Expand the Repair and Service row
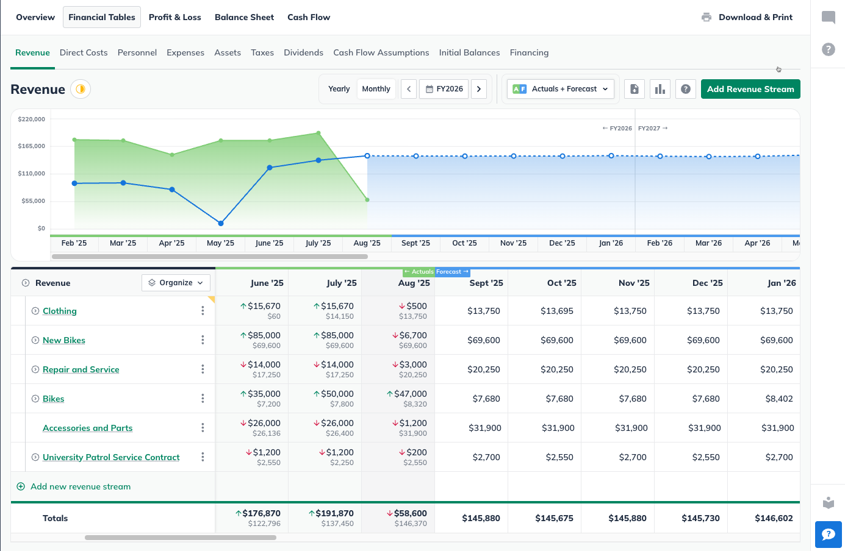The height and width of the screenshot is (551, 845). tap(35, 369)
